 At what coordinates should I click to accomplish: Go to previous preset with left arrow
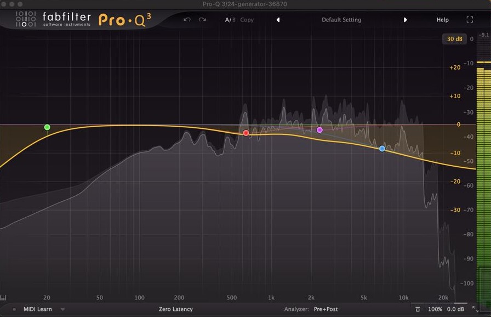pos(278,20)
